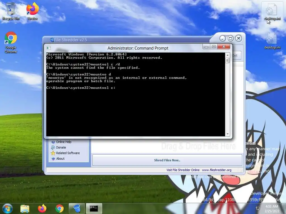The width and height of the screenshot is (286, 214).
Task: Click Command Prompt scrollbar down arrow
Action: (x=227, y=134)
